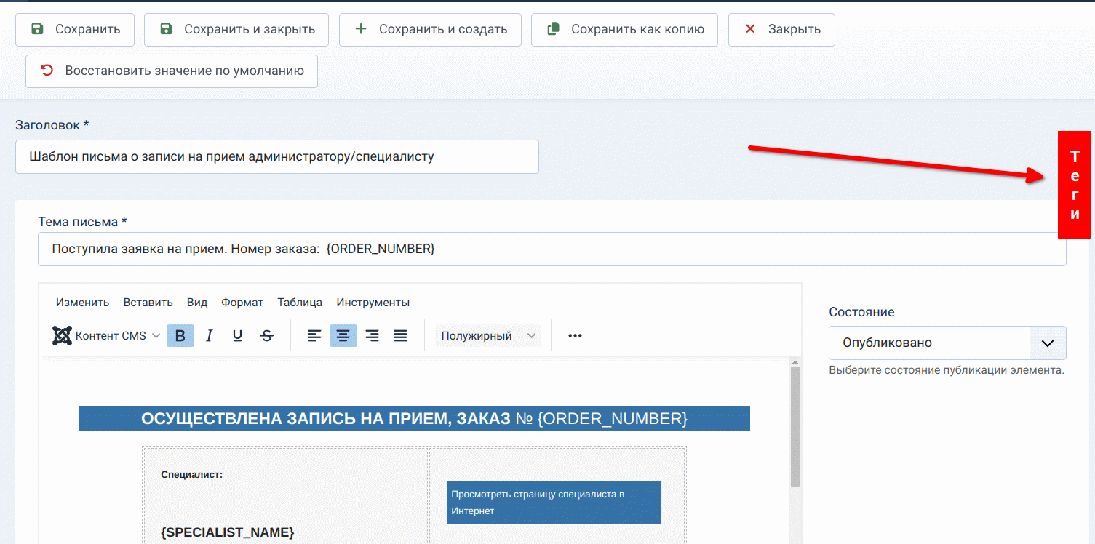The height and width of the screenshot is (544, 1095).
Task: Show more toolbar options (three dots)
Action: [x=575, y=336]
